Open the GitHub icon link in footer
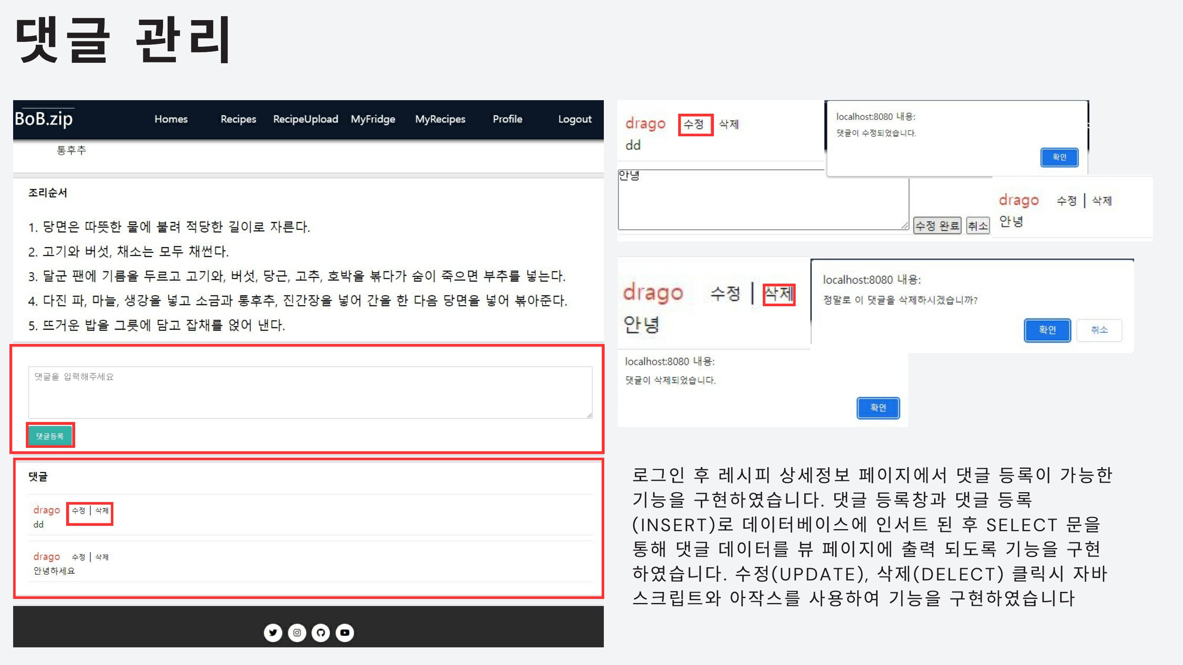The image size is (1183, 665). click(320, 633)
